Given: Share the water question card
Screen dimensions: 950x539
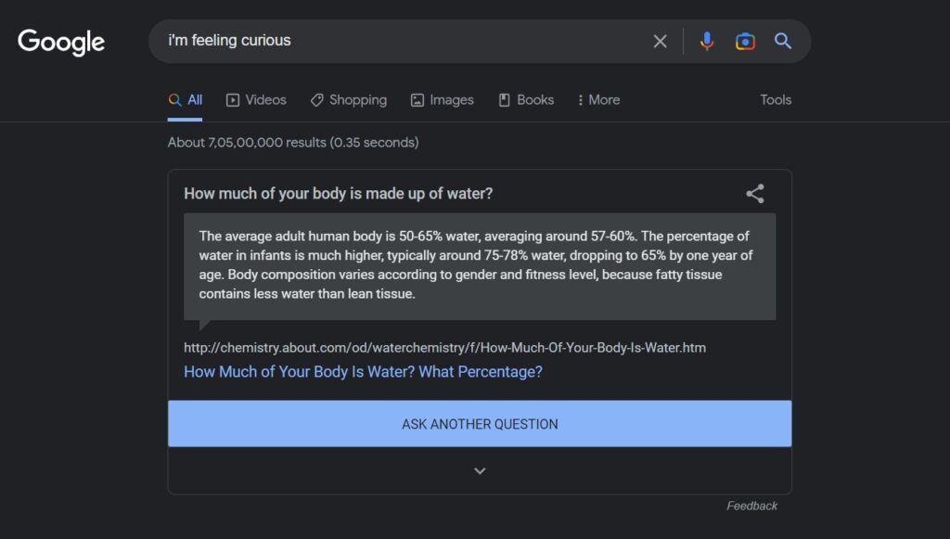Looking at the screenshot, I should [755, 194].
